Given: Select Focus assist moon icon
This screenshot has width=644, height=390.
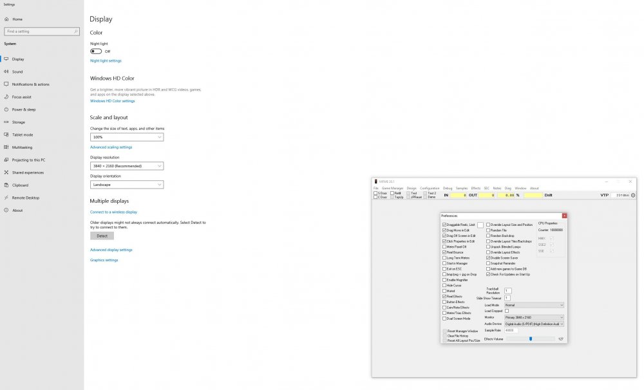Looking at the screenshot, I should coord(6,97).
